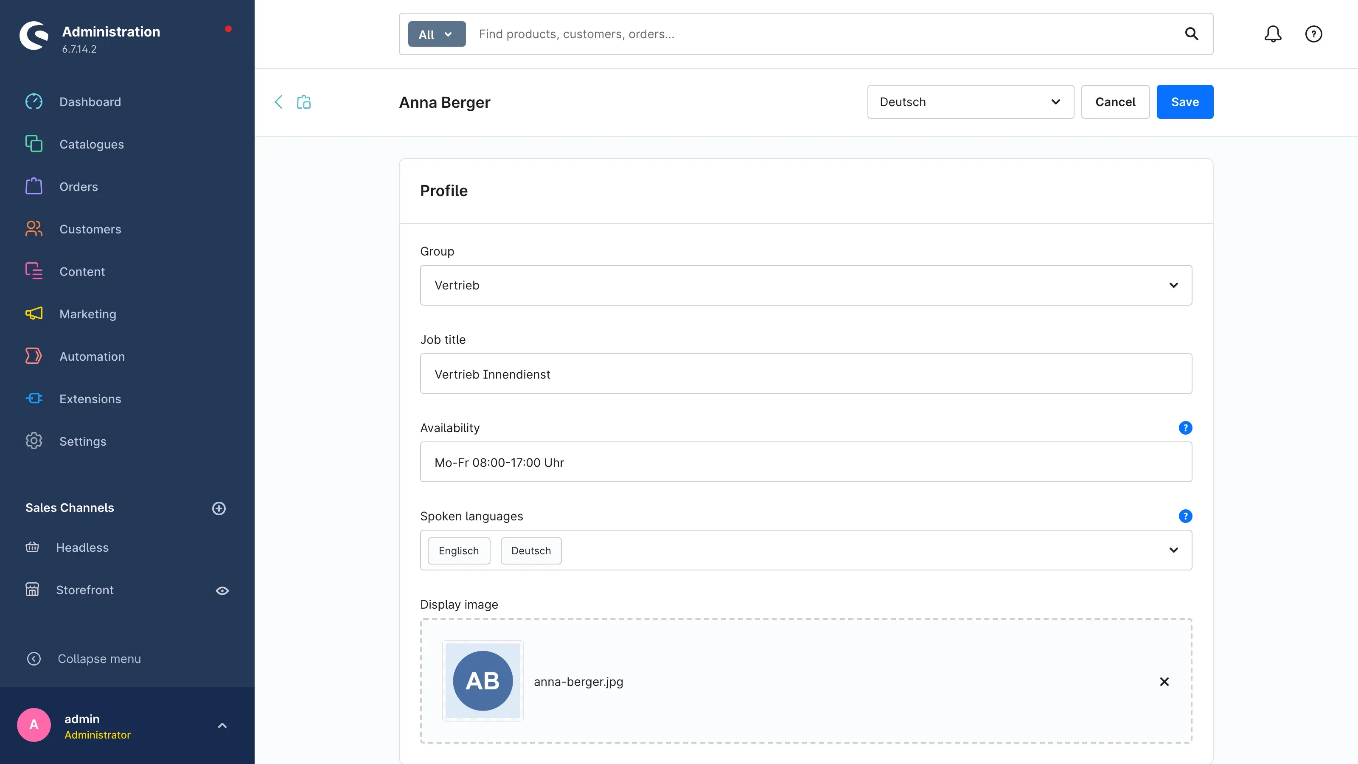Open the help question mark icon in header

point(1313,34)
